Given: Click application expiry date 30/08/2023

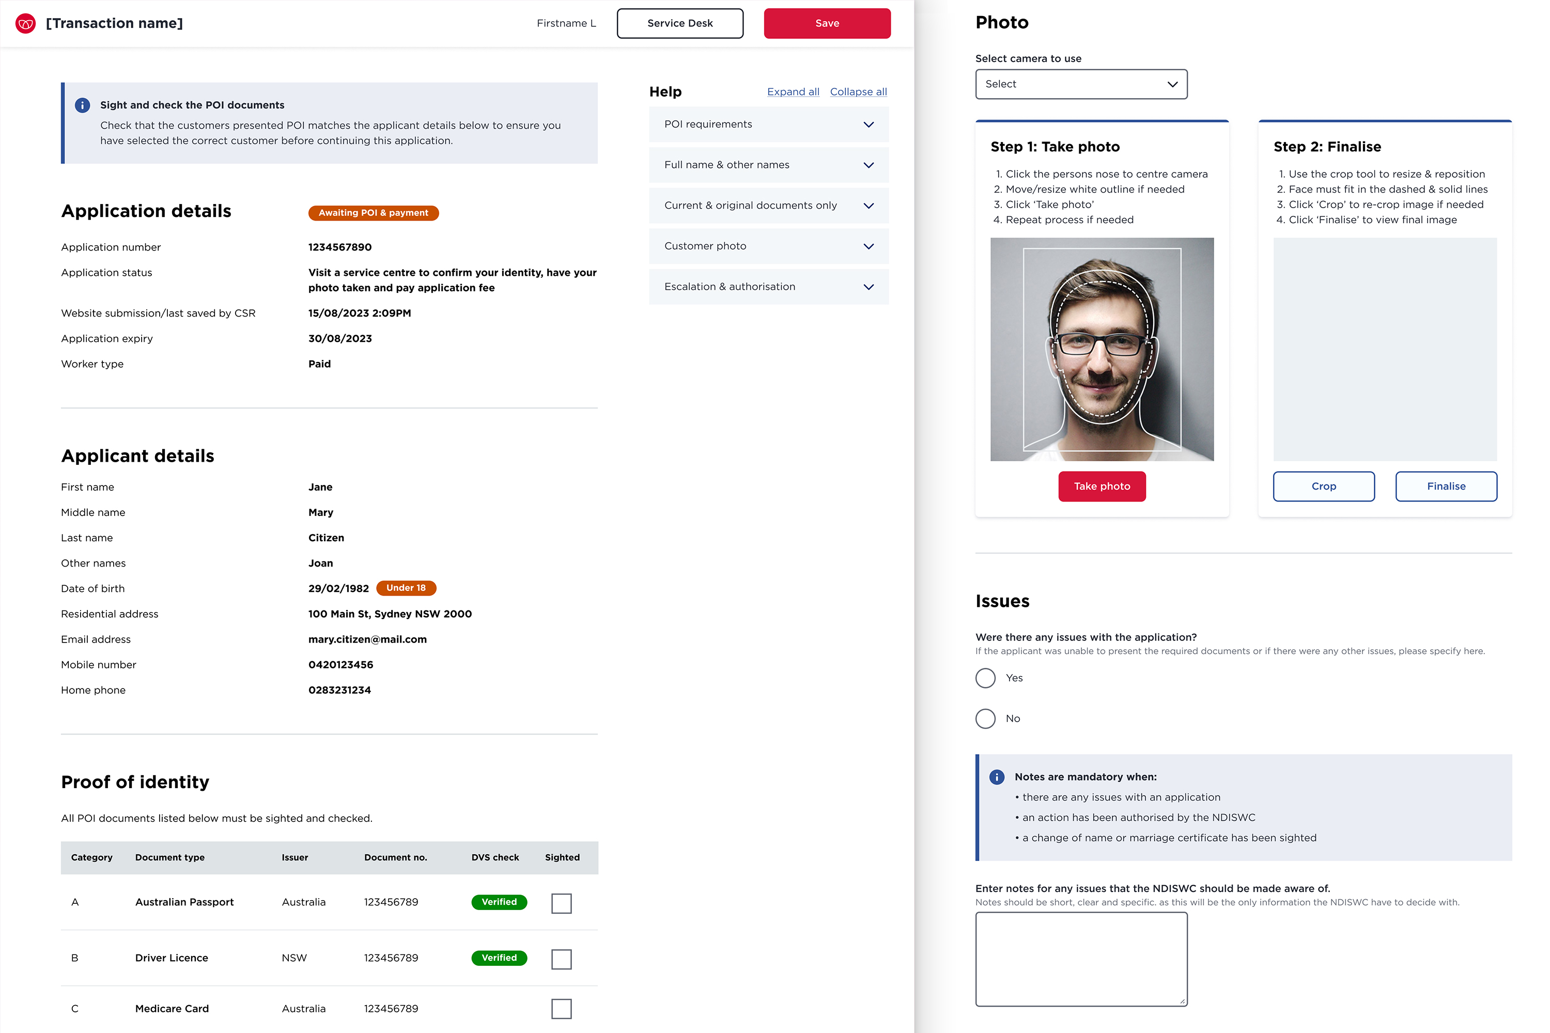Looking at the screenshot, I should [340, 339].
